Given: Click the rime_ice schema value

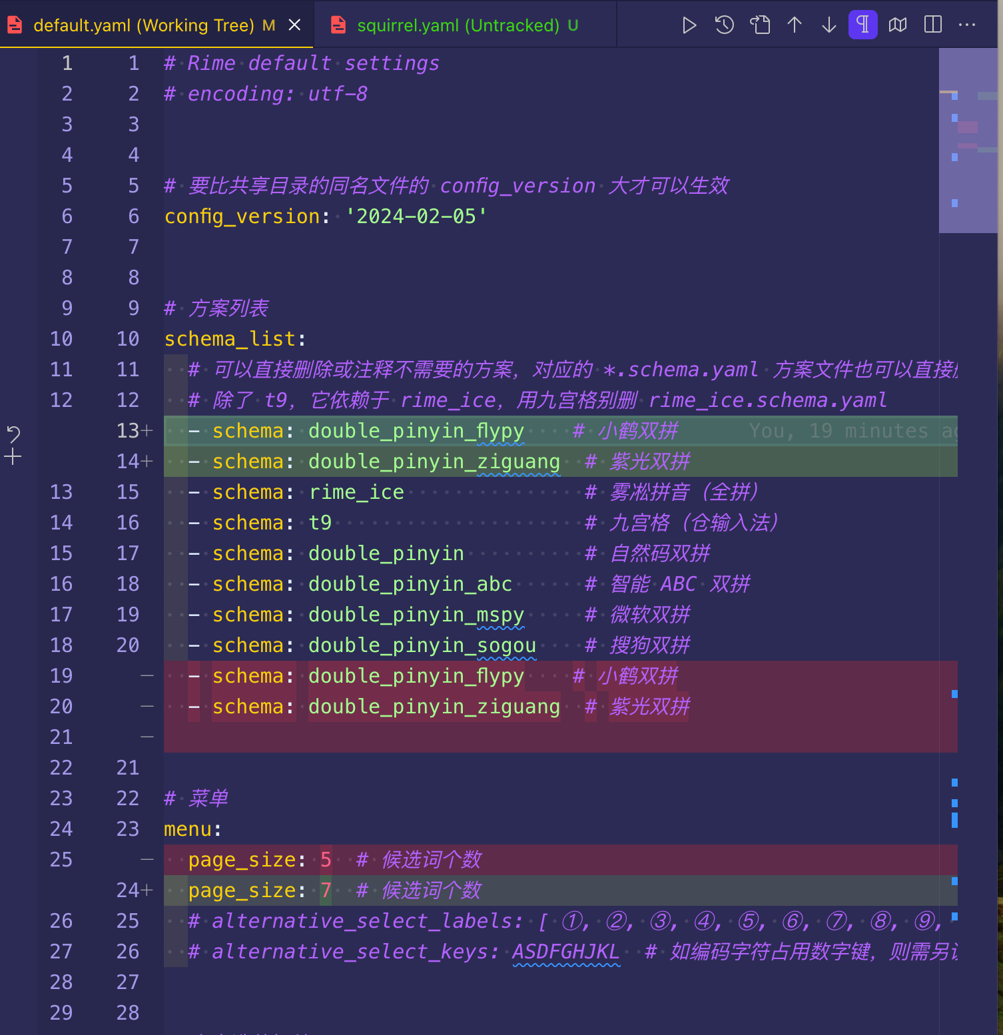Looking at the screenshot, I should tap(356, 492).
